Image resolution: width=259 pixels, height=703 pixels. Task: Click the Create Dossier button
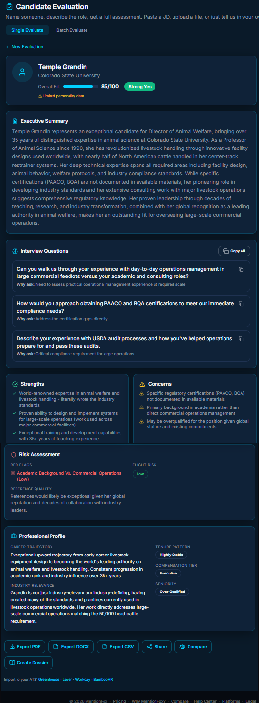[29, 663]
